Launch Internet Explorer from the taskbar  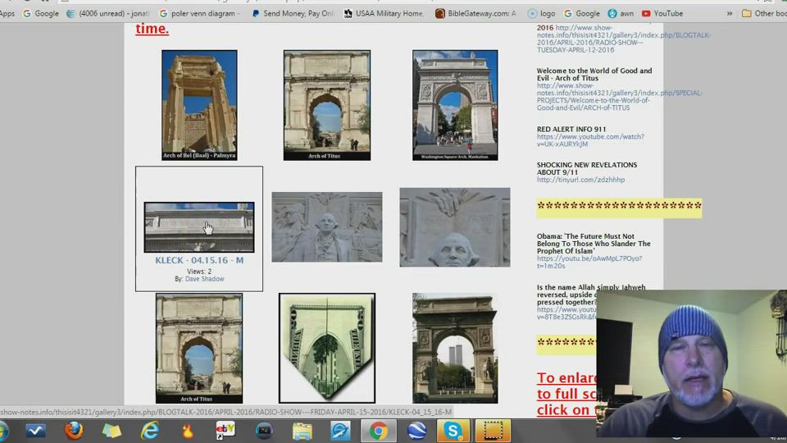(x=150, y=431)
